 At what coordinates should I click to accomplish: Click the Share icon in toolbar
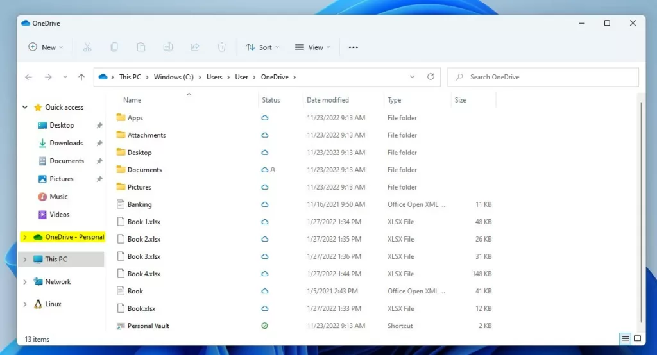coord(194,47)
